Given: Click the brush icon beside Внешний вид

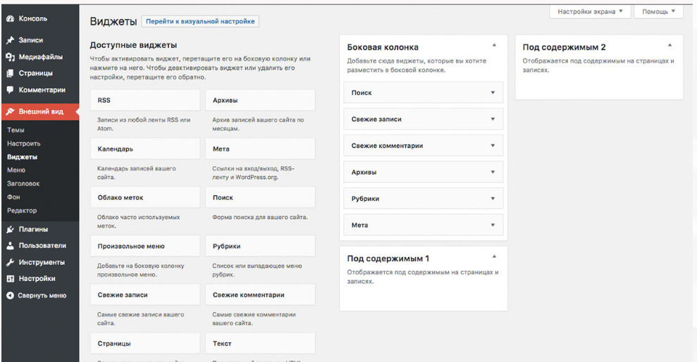Looking at the screenshot, I should [11, 111].
